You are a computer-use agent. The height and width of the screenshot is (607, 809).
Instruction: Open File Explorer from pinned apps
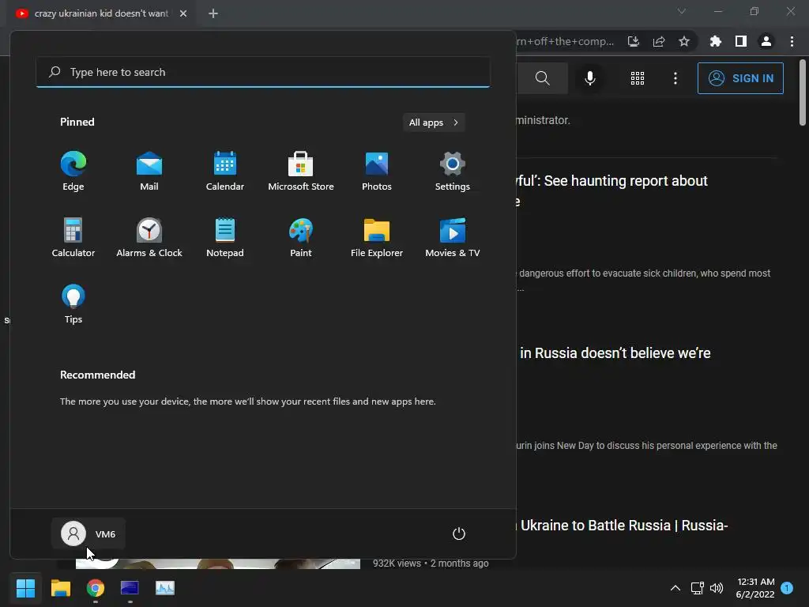[377, 238]
